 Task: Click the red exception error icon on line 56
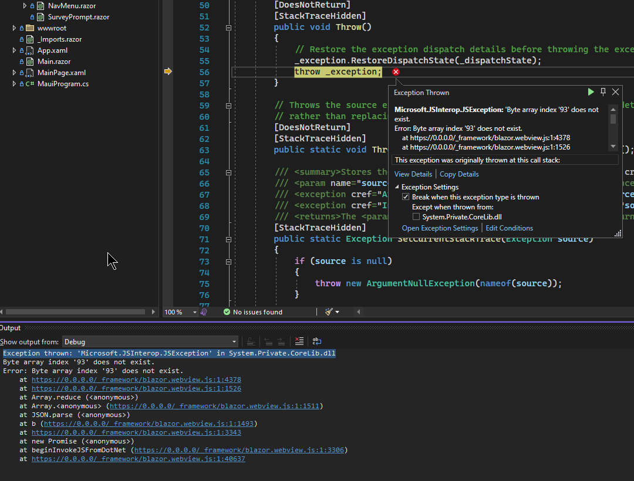[396, 72]
